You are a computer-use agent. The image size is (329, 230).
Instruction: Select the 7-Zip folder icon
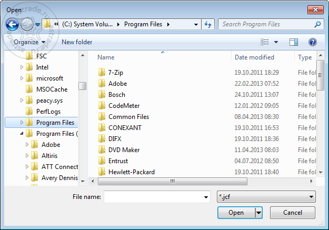[x=102, y=73]
